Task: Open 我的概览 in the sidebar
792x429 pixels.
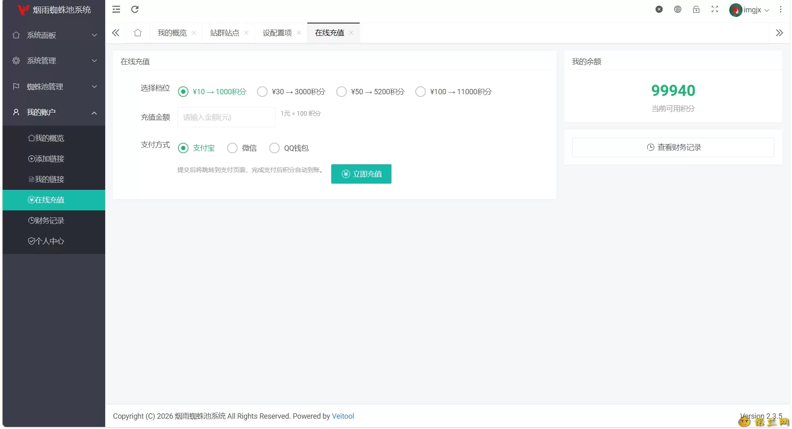Action: click(54, 138)
